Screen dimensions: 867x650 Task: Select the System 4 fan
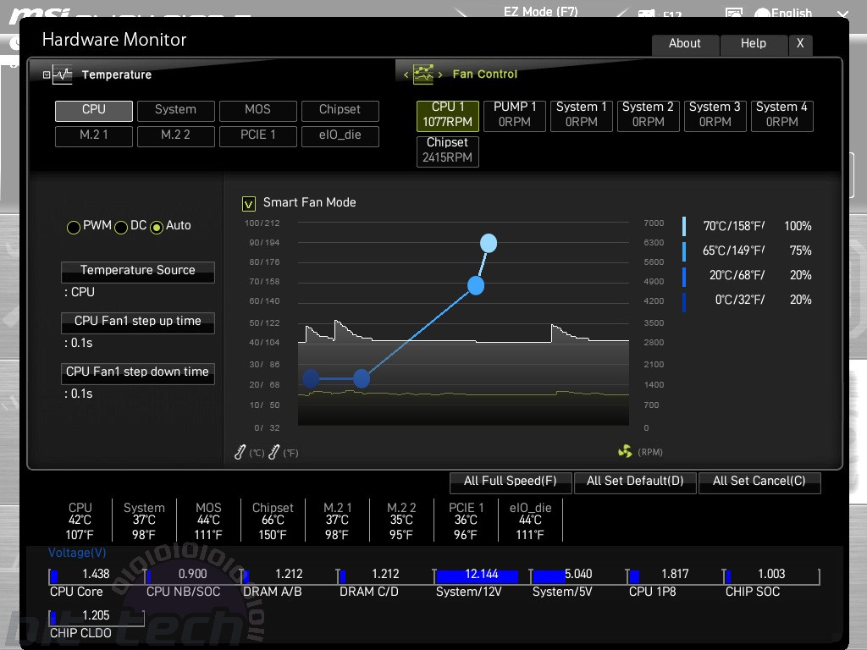(781, 115)
